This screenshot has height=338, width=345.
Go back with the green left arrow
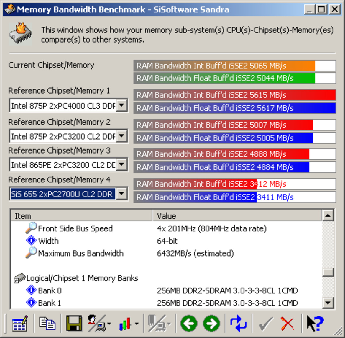click(188, 324)
